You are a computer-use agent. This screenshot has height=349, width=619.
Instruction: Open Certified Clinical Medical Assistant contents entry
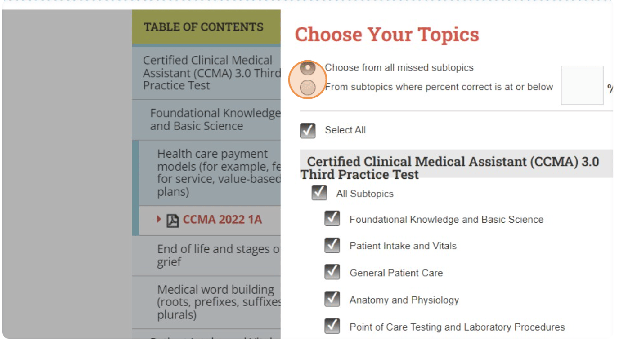click(x=208, y=73)
